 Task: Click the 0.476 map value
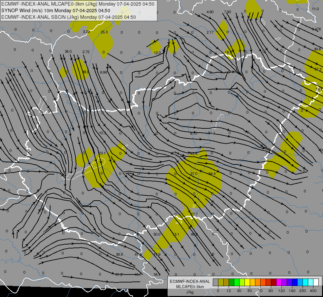point(316,29)
